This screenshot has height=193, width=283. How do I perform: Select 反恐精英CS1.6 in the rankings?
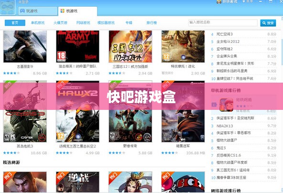[229, 155]
